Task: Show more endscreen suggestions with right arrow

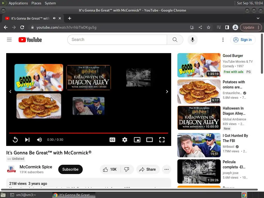Action: [x=167, y=92]
